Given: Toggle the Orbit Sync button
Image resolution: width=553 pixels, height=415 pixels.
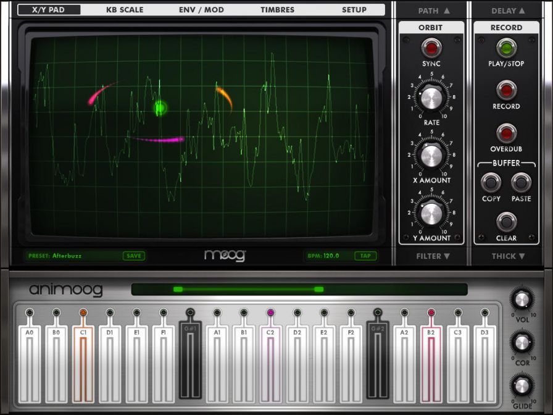Looking at the screenshot, I should [431, 48].
